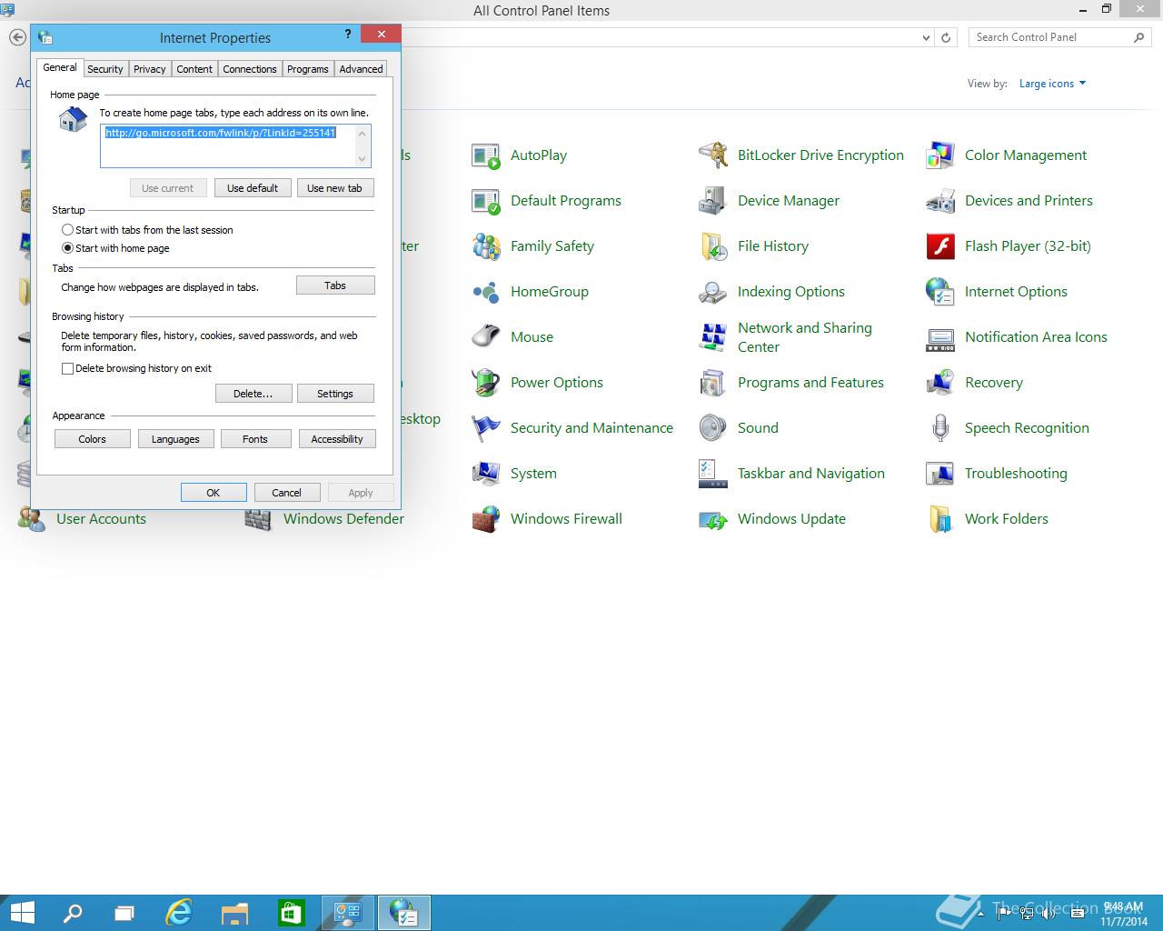Open the Troubleshooting icon

coord(940,474)
